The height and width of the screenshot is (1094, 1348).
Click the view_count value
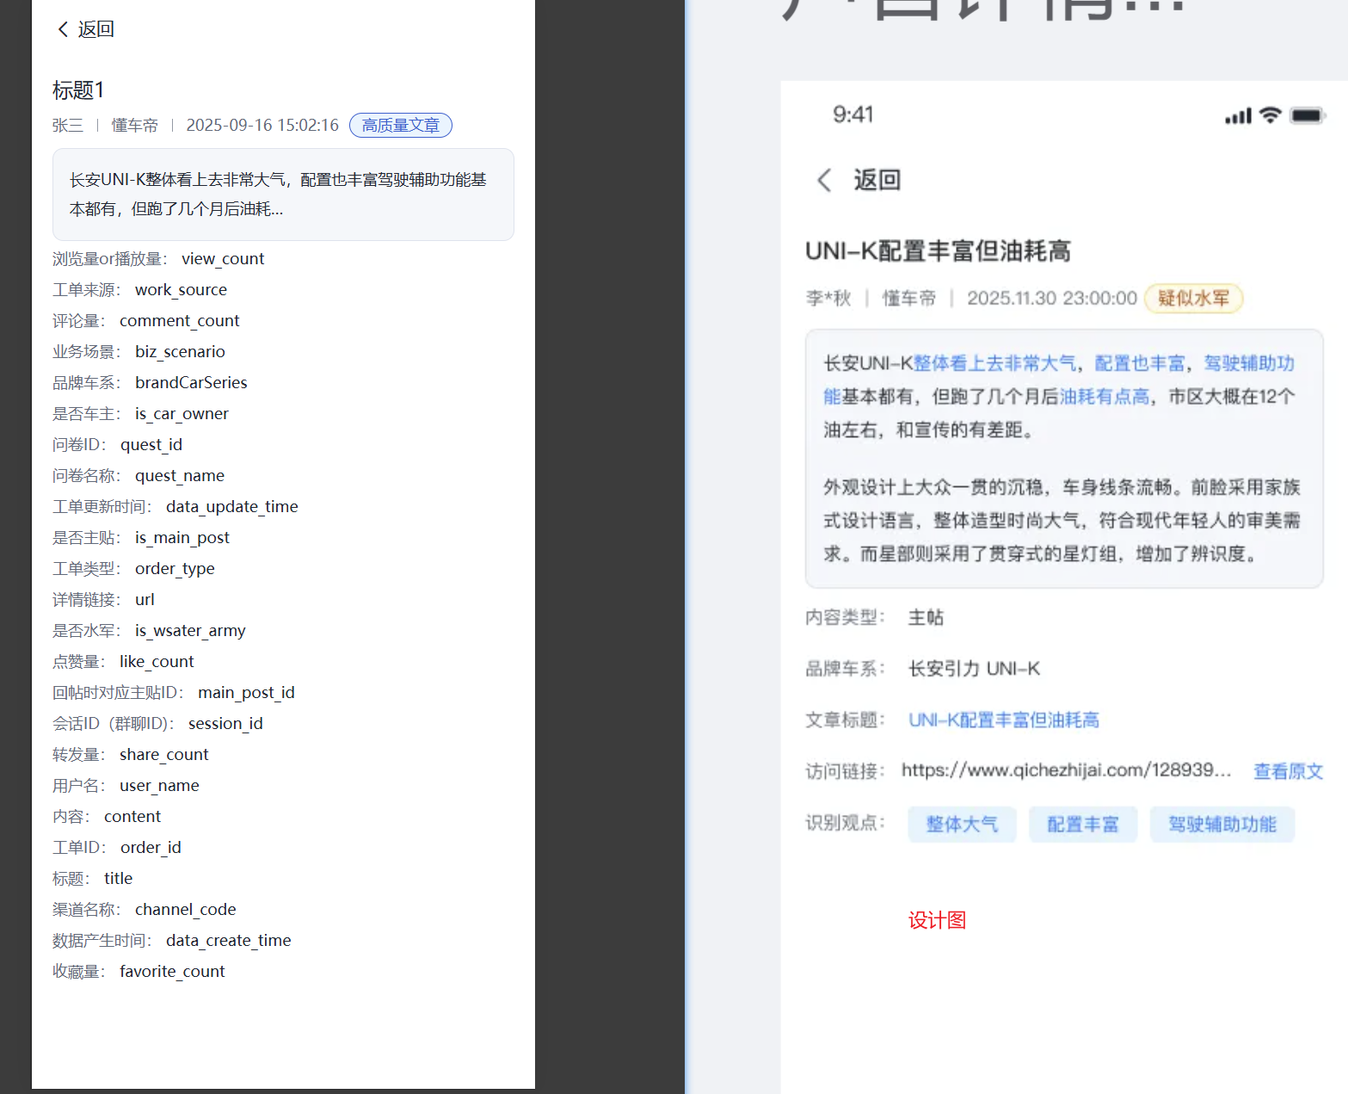click(223, 259)
